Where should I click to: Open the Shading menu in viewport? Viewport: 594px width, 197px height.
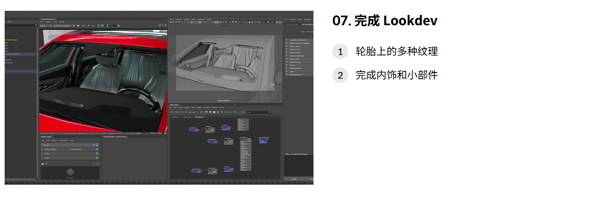[179, 19]
